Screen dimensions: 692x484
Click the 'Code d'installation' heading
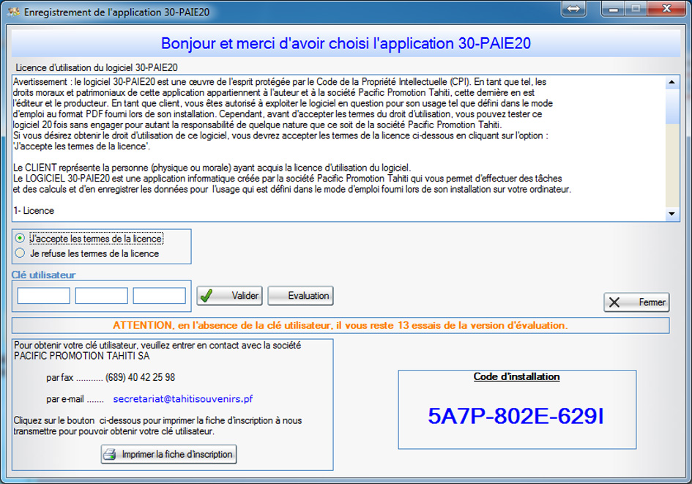[x=517, y=376]
